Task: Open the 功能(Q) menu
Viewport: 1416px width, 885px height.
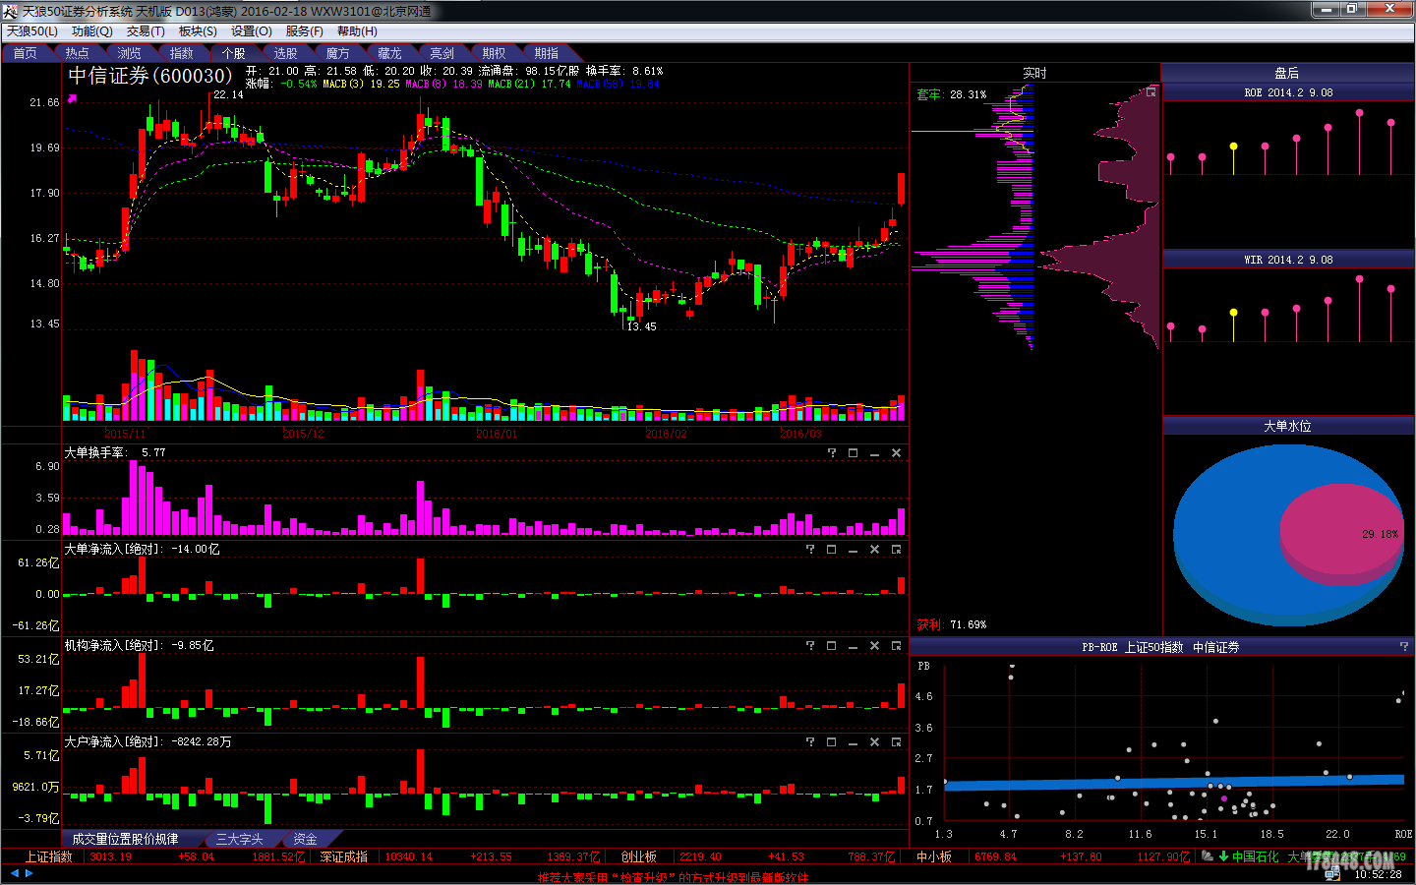Action: [x=92, y=31]
